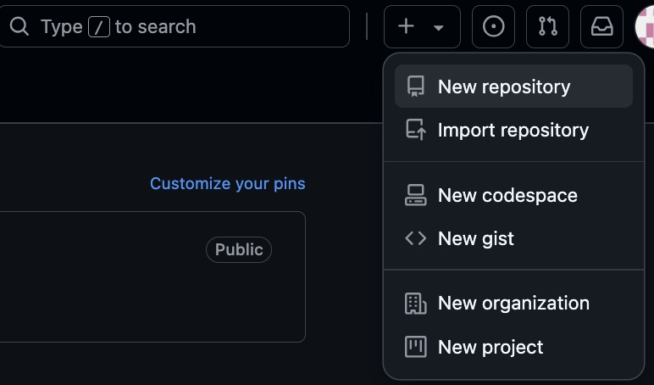Focus the Type / to search field
Image resolution: width=654 pixels, height=385 pixels.
coord(175,27)
